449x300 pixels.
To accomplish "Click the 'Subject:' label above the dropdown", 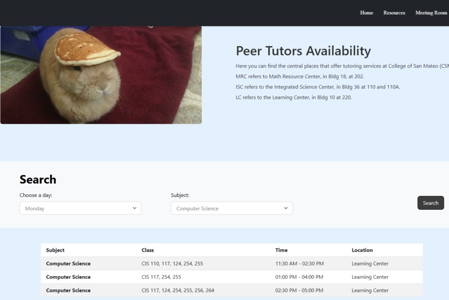I will click(180, 195).
